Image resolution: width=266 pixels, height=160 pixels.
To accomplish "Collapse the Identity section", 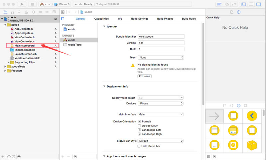I will [104, 27].
